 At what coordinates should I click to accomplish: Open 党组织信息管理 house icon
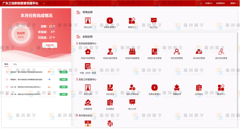pyautogui.click(x=88, y=52)
